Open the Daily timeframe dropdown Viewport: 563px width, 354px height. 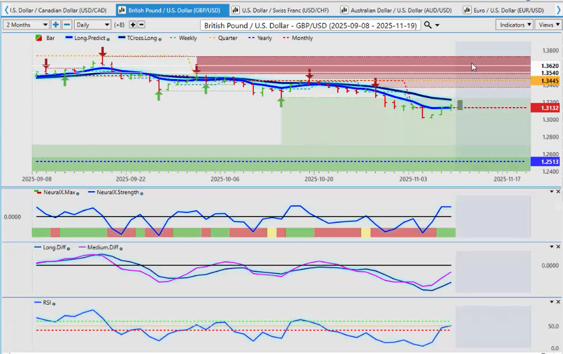[93, 25]
